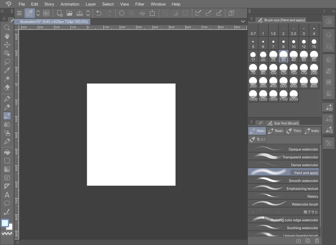Expand the canvas tab list chevron
The width and height of the screenshot is (336, 245).
tap(243, 21)
